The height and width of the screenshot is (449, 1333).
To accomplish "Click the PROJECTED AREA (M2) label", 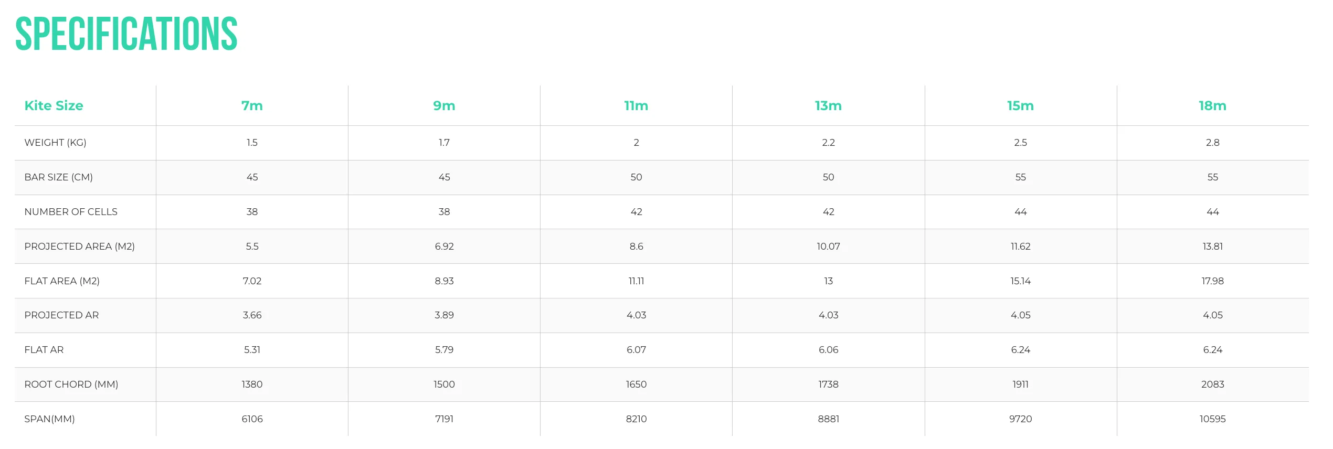I will [x=79, y=247].
